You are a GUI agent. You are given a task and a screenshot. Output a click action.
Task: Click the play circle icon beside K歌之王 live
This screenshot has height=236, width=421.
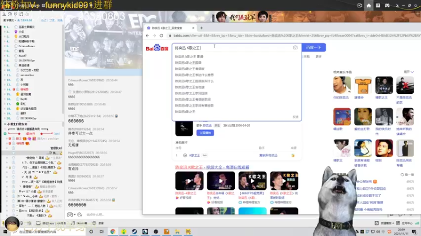coord(185,155)
